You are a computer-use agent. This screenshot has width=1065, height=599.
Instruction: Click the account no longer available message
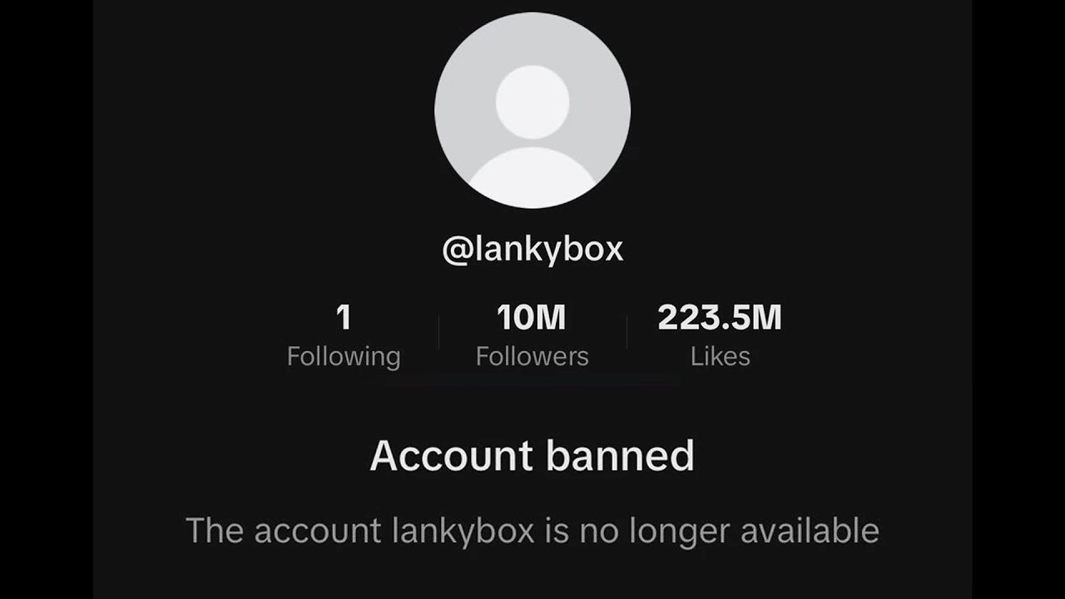532,530
